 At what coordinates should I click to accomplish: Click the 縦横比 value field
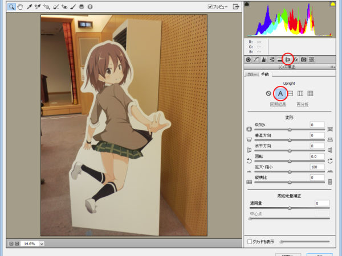[x=317, y=177]
